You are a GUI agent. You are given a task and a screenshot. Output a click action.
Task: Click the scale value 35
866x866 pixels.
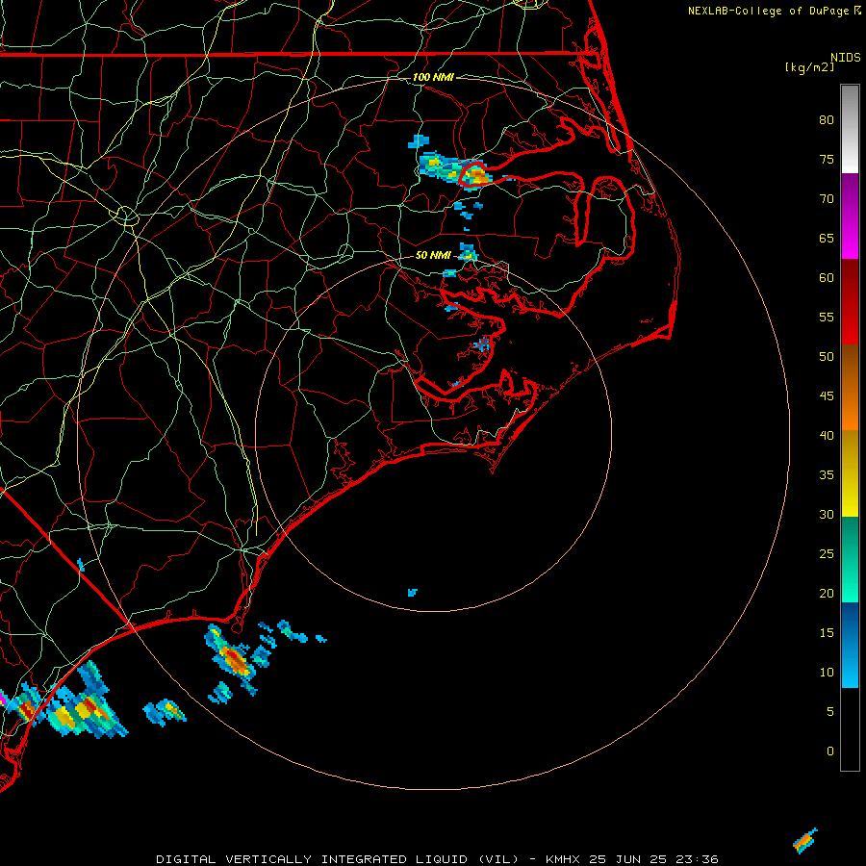click(x=827, y=475)
